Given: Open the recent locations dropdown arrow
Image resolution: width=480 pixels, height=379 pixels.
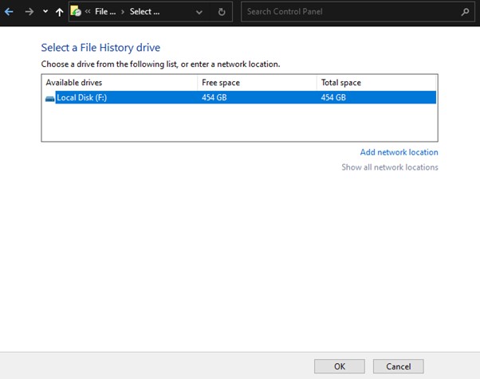Looking at the screenshot, I should pyautogui.click(x=45, y=13).
